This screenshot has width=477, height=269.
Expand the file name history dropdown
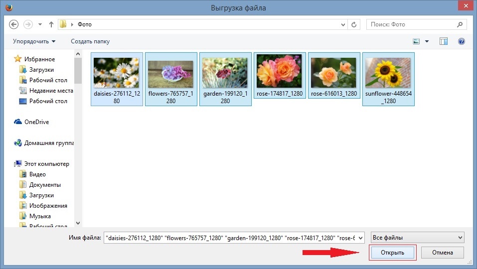point(361,238)
